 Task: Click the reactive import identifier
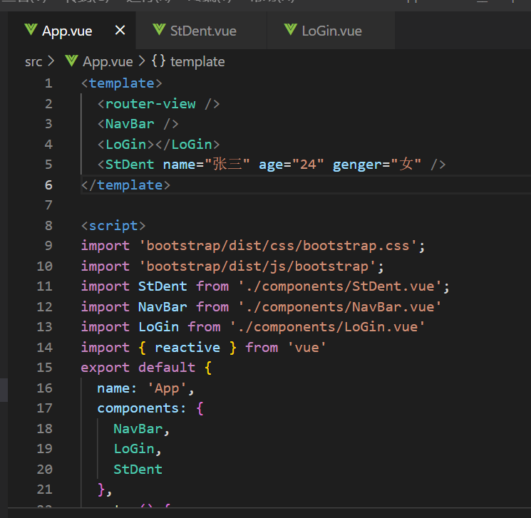(x=187, y=348)
